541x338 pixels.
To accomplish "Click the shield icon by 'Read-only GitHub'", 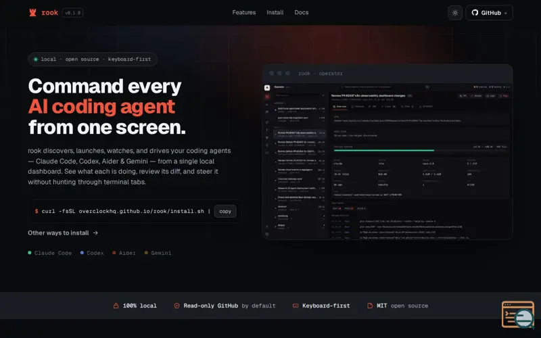I will pyautogui.click(x=177, y=306).
